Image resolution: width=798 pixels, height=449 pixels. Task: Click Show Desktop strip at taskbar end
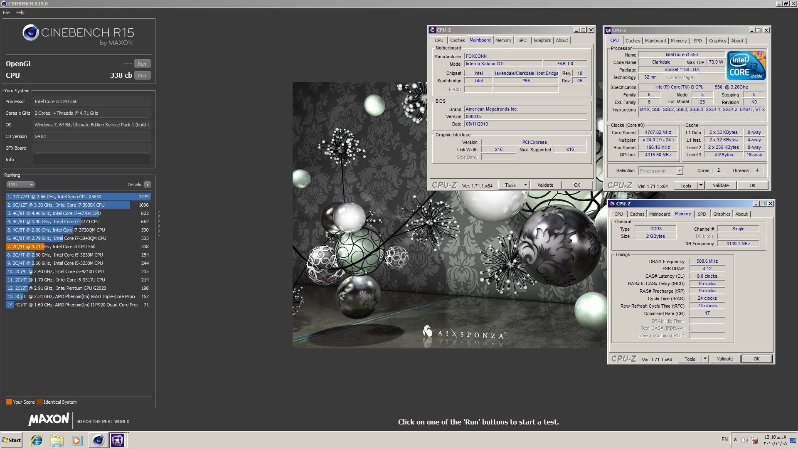point(794,440)
